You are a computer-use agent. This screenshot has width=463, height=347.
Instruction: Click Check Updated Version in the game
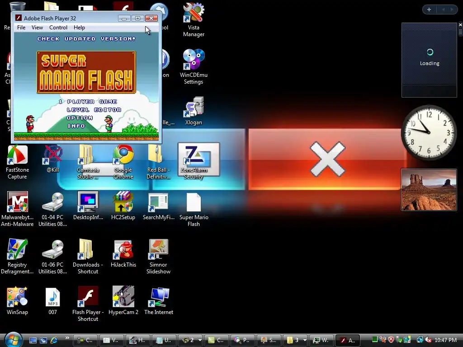coord(86,39)
